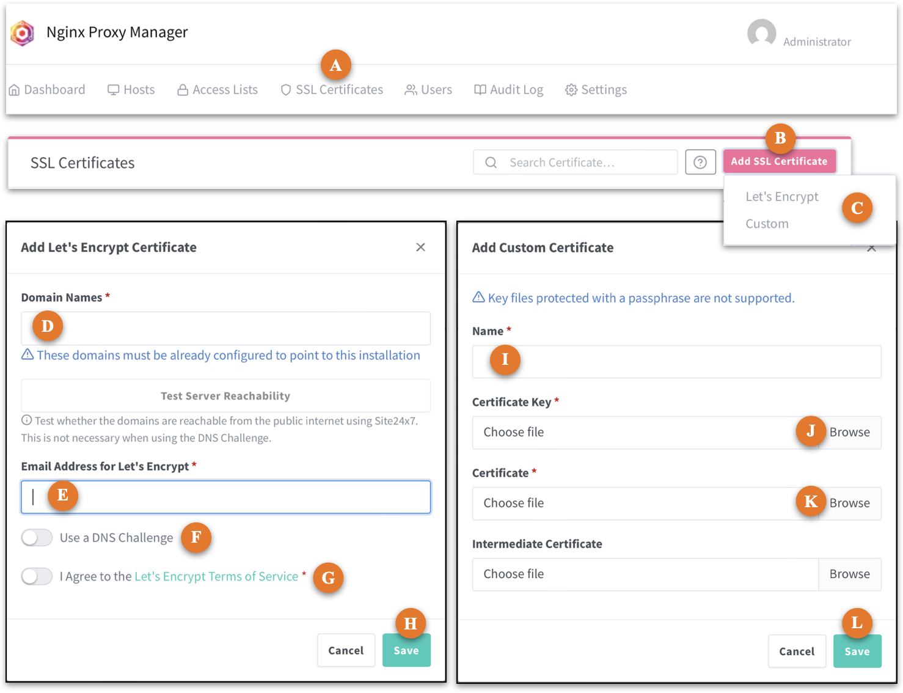This screenshot has width=903, height=693.
Task: Choose Custom from dropdown
Action: [x=767, y=224]
